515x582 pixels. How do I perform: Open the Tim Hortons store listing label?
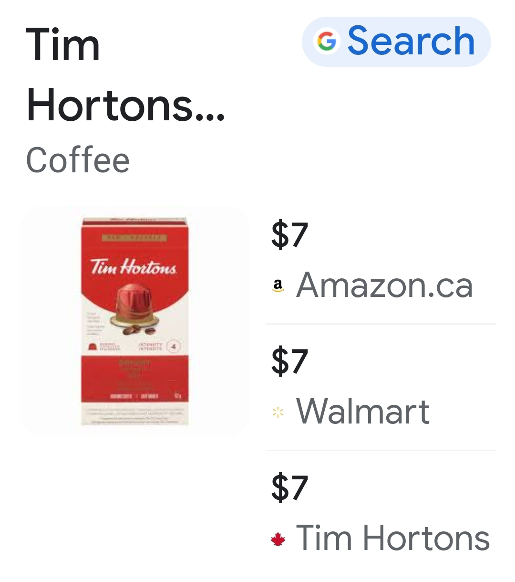coord(393,538)
